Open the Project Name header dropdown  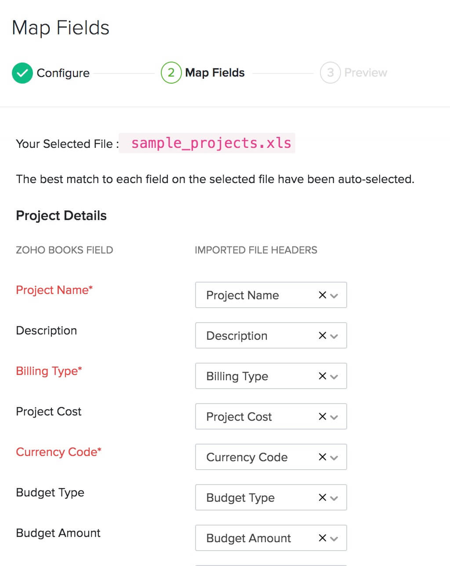pyautogui.click(x=334, y=295)
